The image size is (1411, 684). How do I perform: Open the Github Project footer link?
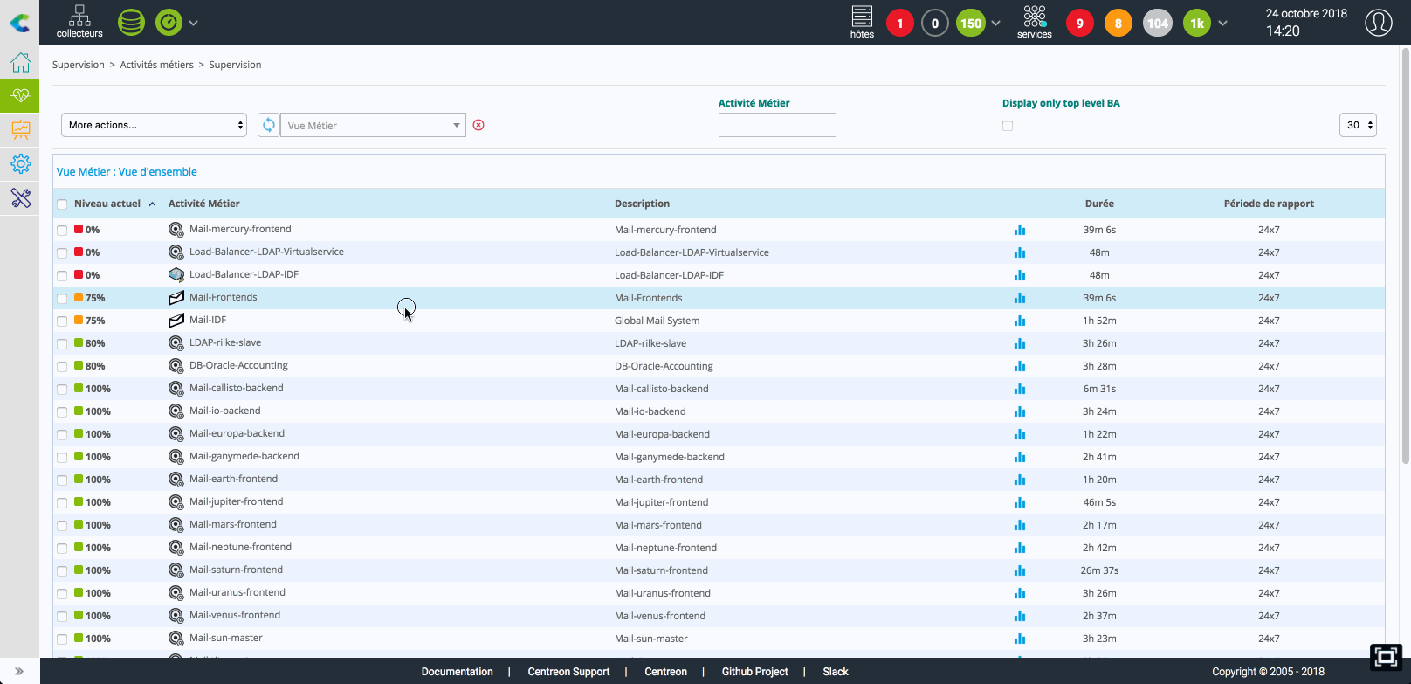pos(755,672)
